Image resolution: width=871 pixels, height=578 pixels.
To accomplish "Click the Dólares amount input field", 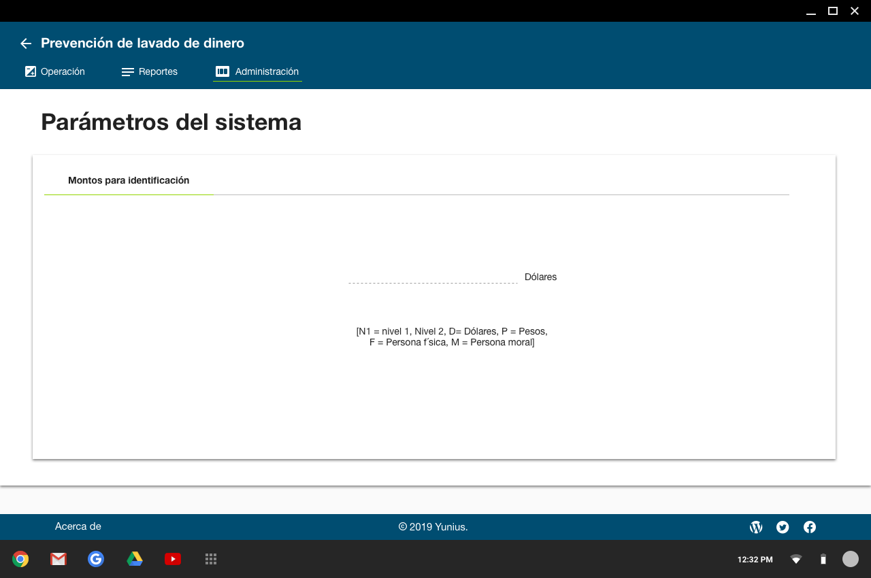I will pyautogui.click(x=433, y=276).
